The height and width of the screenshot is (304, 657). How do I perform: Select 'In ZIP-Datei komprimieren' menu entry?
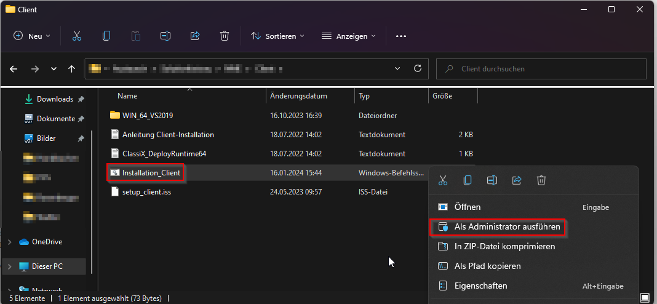[x=504, y=246]
